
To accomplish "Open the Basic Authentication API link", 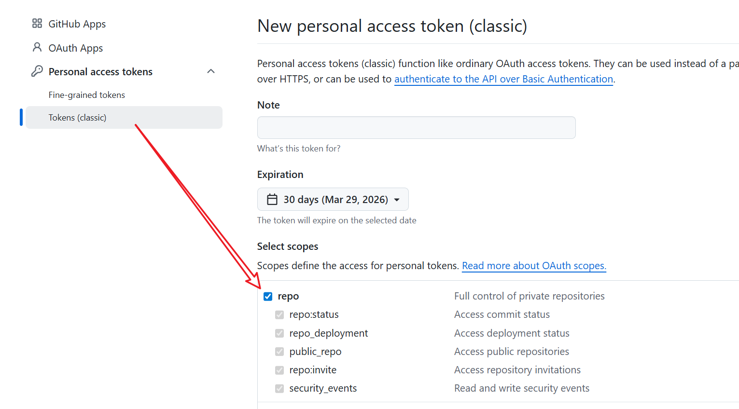I will pos(503,79).
